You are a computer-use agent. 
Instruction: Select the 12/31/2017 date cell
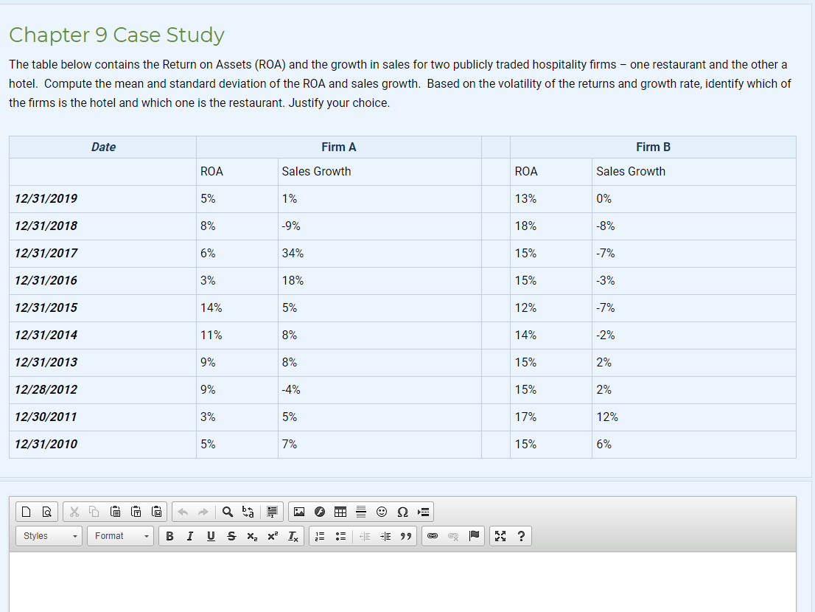102,253
